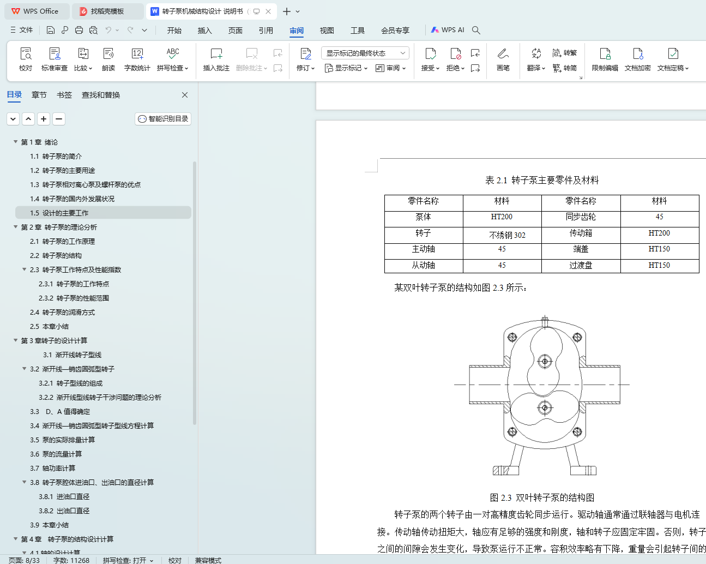Click 字数: 11268 in the status bar
This screenshot has width=706, height=564.
point(71,560)
